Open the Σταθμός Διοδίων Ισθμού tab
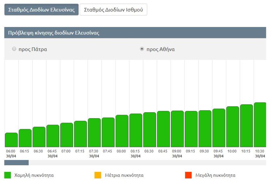 pos(113,10)
